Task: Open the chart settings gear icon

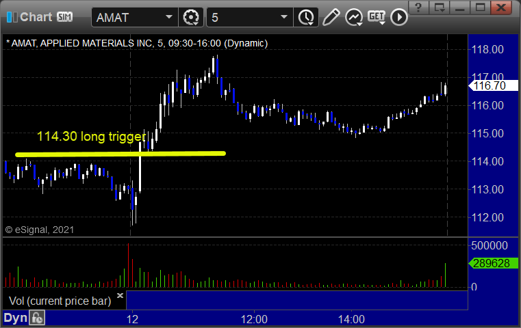Action: point(191,17)
